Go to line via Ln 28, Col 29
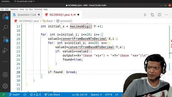The image size is (172, 97). (80, 95)
